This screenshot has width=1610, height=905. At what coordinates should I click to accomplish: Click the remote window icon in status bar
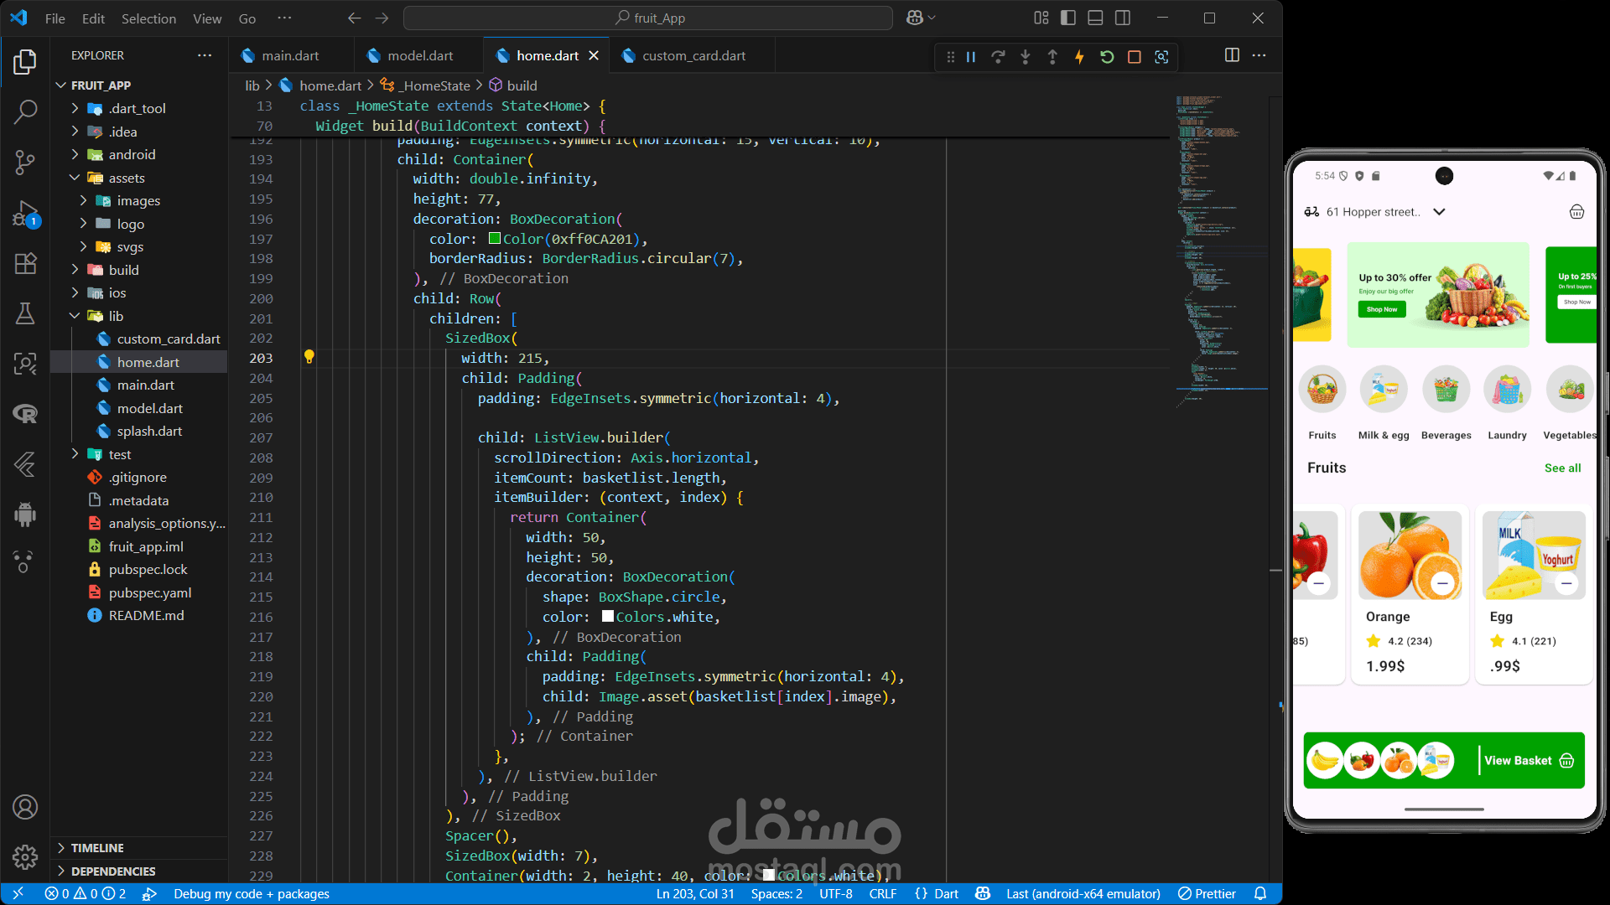(18, 894)
